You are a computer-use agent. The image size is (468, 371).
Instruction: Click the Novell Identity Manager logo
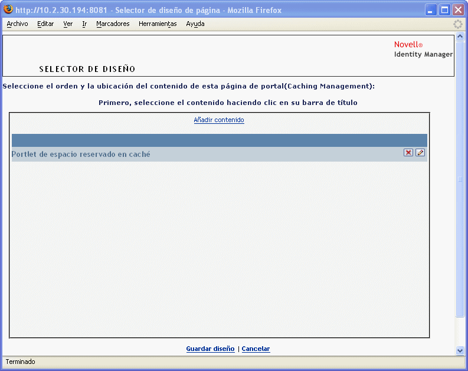(x=423, y=49)
